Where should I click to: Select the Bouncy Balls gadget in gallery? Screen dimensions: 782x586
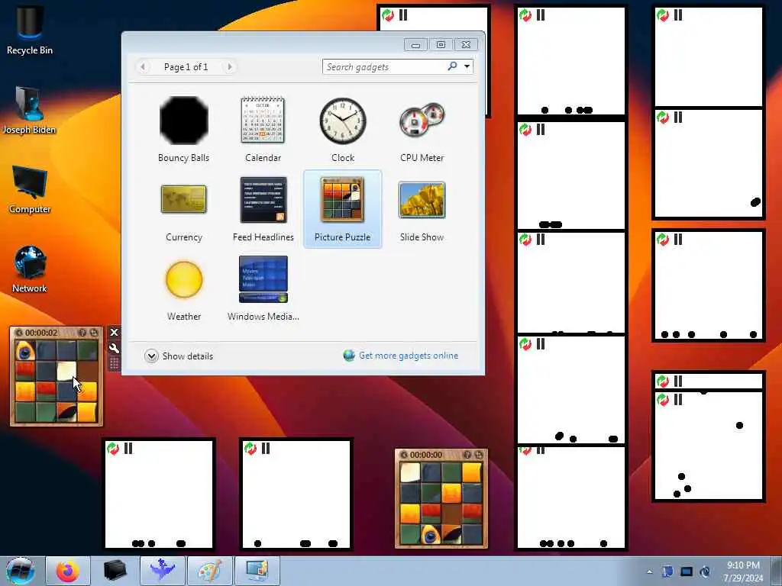(184, 121)
